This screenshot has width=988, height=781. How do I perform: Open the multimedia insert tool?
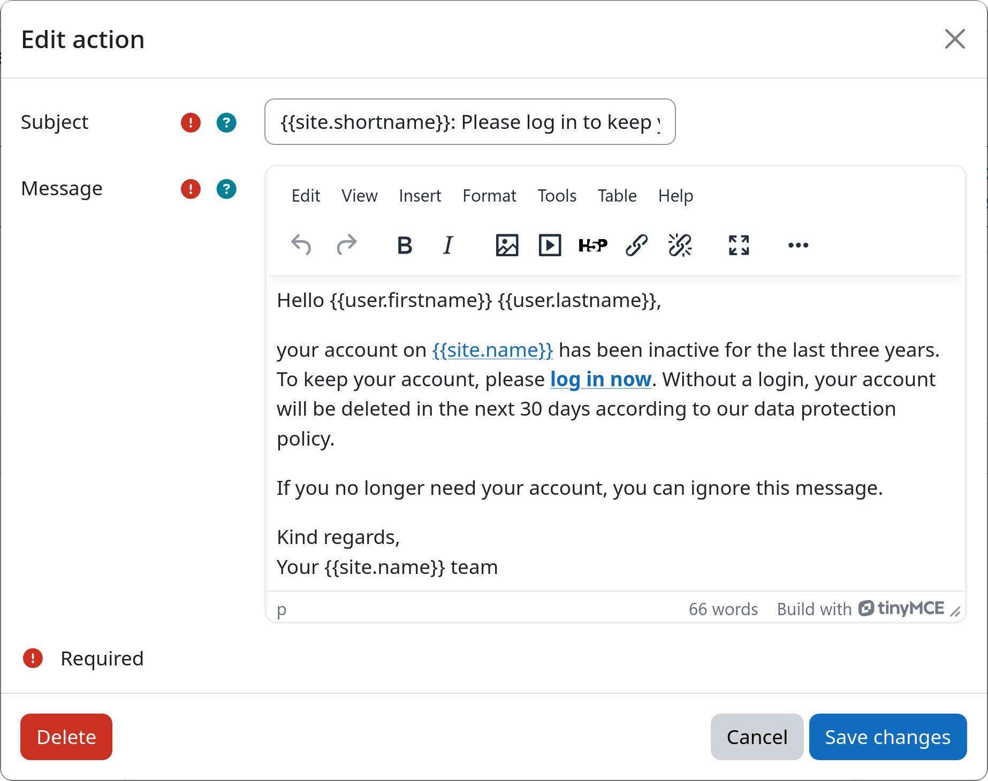tap(550, 246)
